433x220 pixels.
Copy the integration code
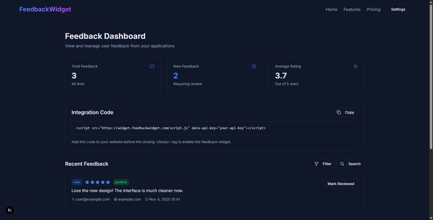(346, 112)
